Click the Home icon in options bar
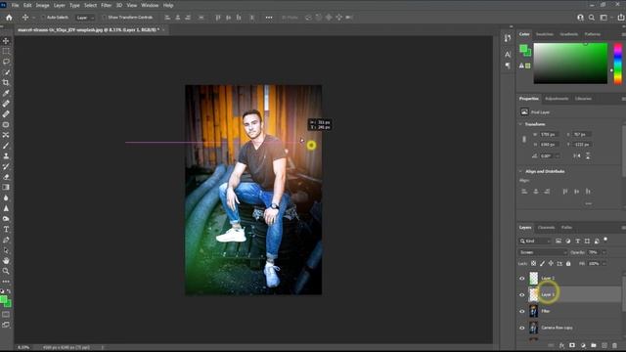Viewport: 626px width, 352px height. click(x=9, y=18)
